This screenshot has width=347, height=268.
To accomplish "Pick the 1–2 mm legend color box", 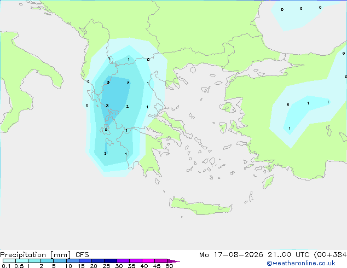I will click(x=34, y=261).
